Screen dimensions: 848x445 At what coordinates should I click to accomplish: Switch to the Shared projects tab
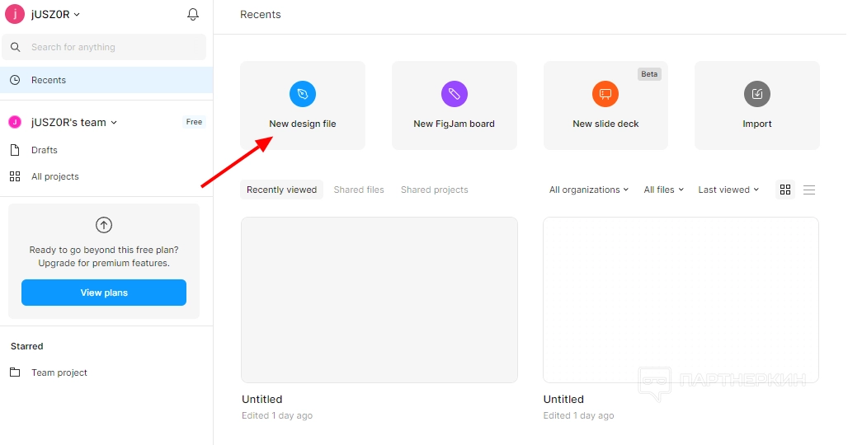coord(434,190)
